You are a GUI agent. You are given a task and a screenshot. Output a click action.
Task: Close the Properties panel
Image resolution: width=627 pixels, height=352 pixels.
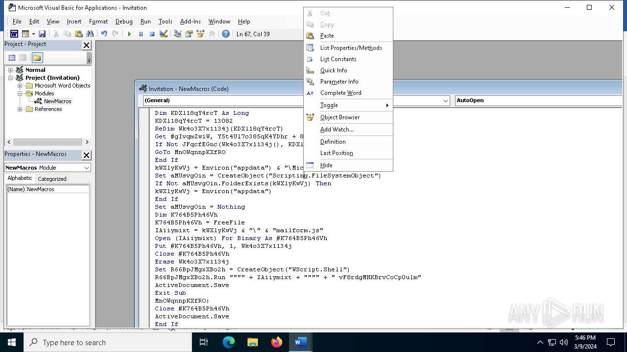tap(86, 155)
